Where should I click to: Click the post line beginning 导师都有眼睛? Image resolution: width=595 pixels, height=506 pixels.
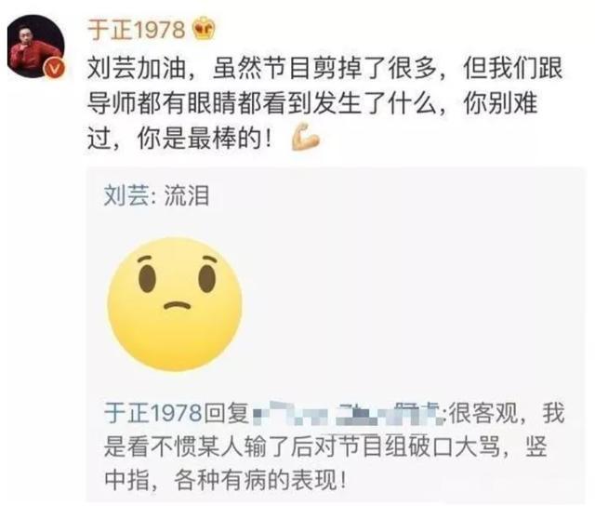(312, 103)
